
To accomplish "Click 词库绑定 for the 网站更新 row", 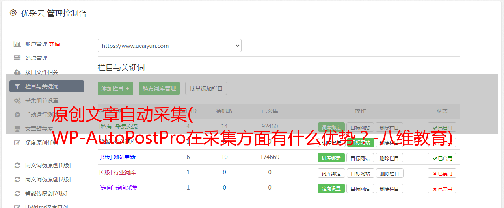I will (x=331, y=158).
